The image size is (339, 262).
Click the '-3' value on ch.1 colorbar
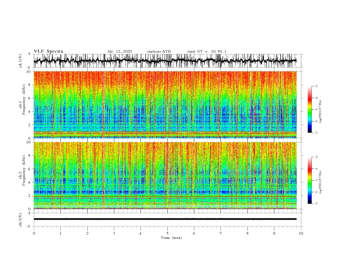315,86
